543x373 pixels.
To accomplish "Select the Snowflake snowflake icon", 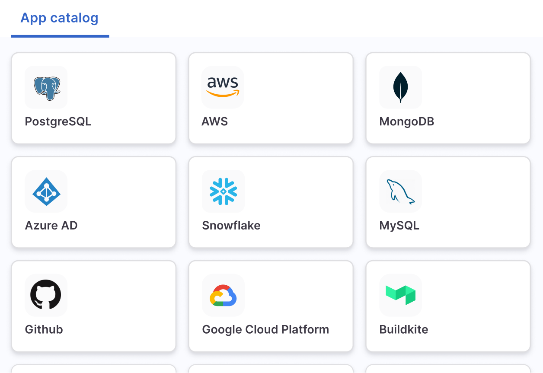I will coord(223,191).
